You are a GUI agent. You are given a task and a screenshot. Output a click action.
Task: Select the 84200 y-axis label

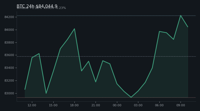(9, 17)
